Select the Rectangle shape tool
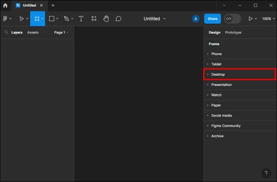 tap(51, 18)
